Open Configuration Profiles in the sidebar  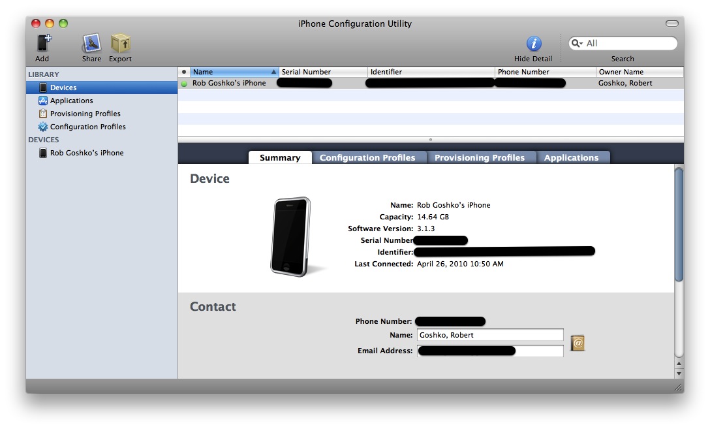101,127
